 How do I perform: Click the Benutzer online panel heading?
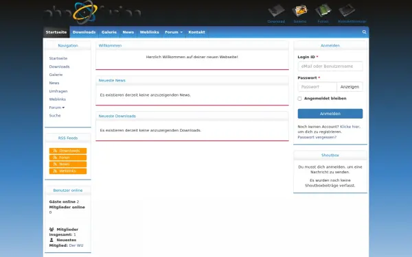[68, 191]
